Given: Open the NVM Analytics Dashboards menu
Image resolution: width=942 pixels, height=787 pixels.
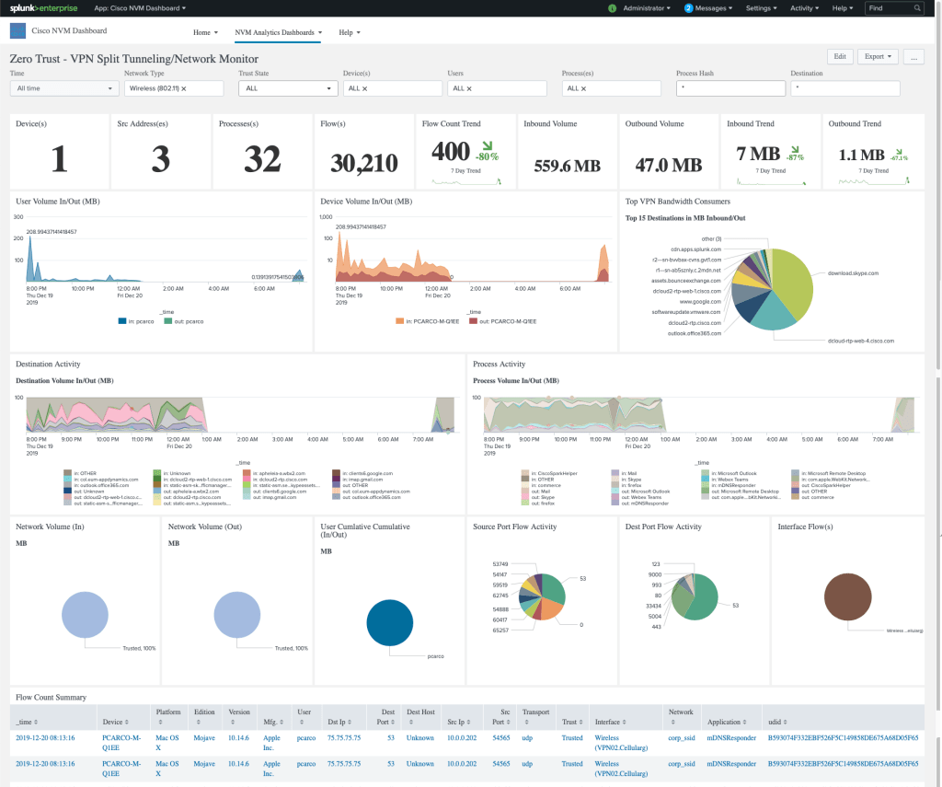Looking at the screenshot, I should (x=278, y=32).
